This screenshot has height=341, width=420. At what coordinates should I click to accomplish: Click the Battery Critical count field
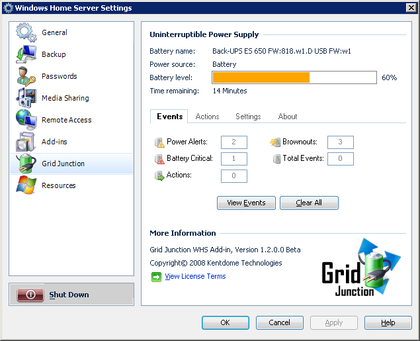[234, 159]
